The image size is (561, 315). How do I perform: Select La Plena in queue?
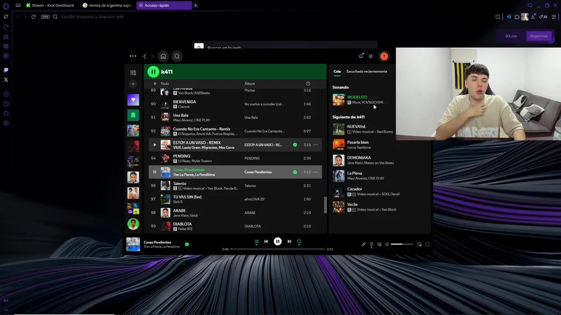(355, 173)
